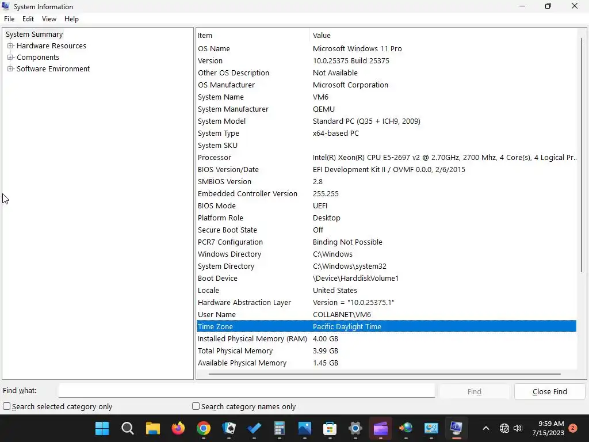Image resolution: width=589 pixels, height=442 pixels.
Task: Open the Photos app in the taskbar
Action: (305, 428)
